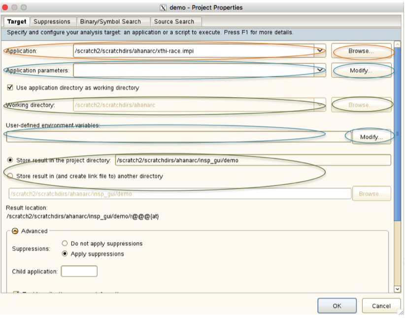This screenshot has height=318, width=405.
Task: Expand the Application parameters history dropdown
Action: click(x=321, y=70)
